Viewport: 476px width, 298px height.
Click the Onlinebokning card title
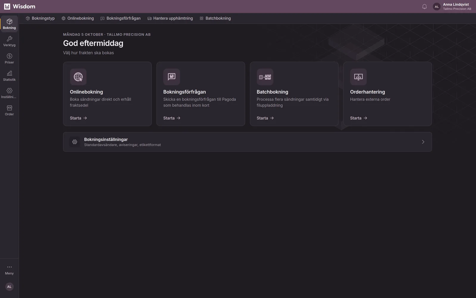point(86,92)
